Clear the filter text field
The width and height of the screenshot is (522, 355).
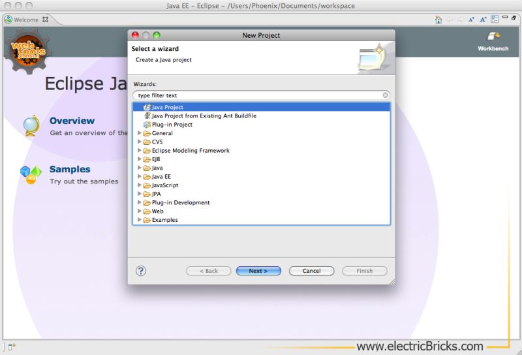[385, 95]
